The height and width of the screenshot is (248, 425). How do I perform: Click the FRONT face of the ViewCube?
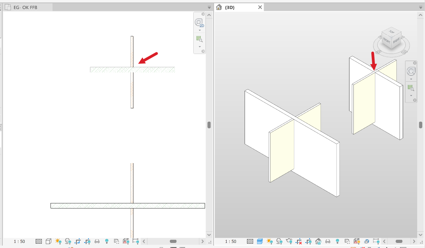387,41
